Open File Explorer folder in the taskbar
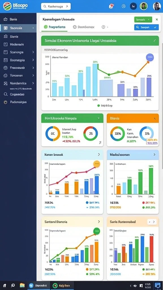The image size is (163, 290). point(22,285)
